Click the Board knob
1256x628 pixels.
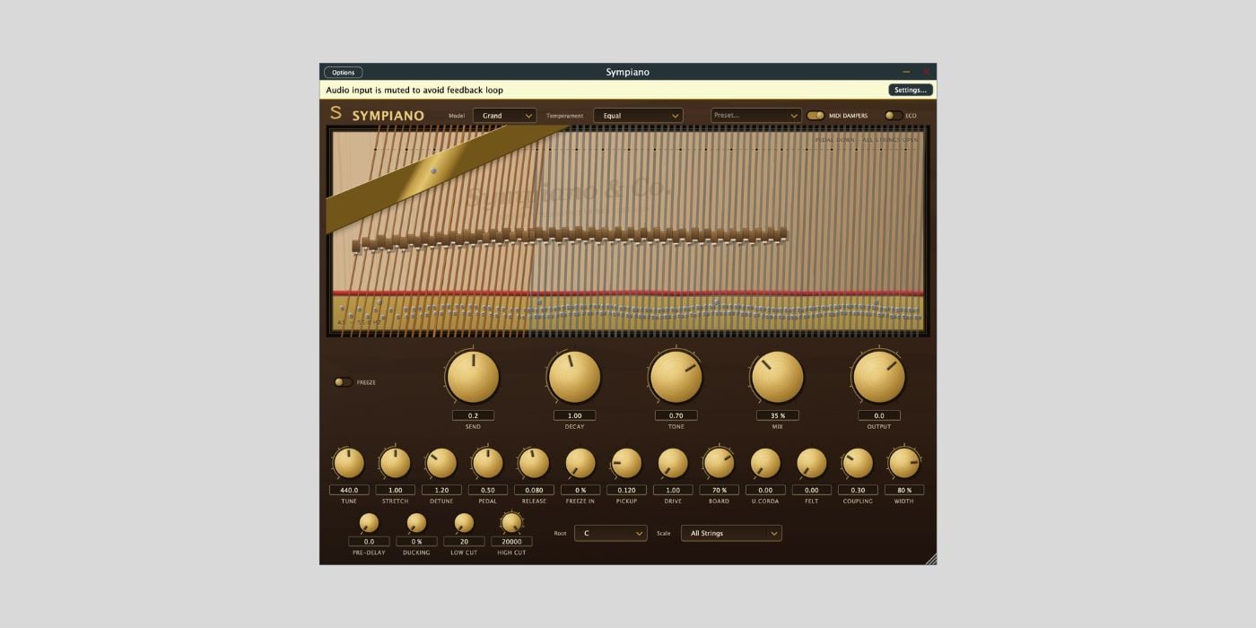[719, 464]
